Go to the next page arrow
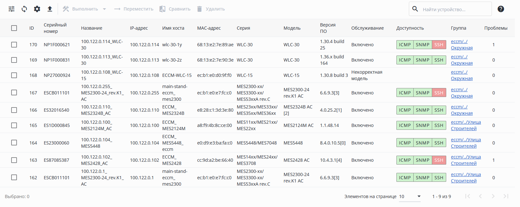This screenshot has width=520, height=207. click(493, 196)
